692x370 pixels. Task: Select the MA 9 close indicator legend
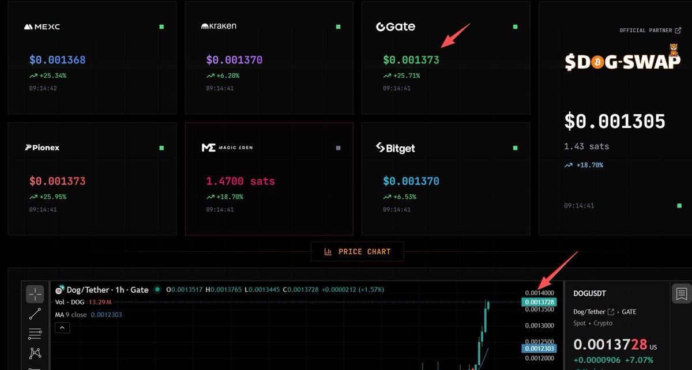tap(89, 315)
